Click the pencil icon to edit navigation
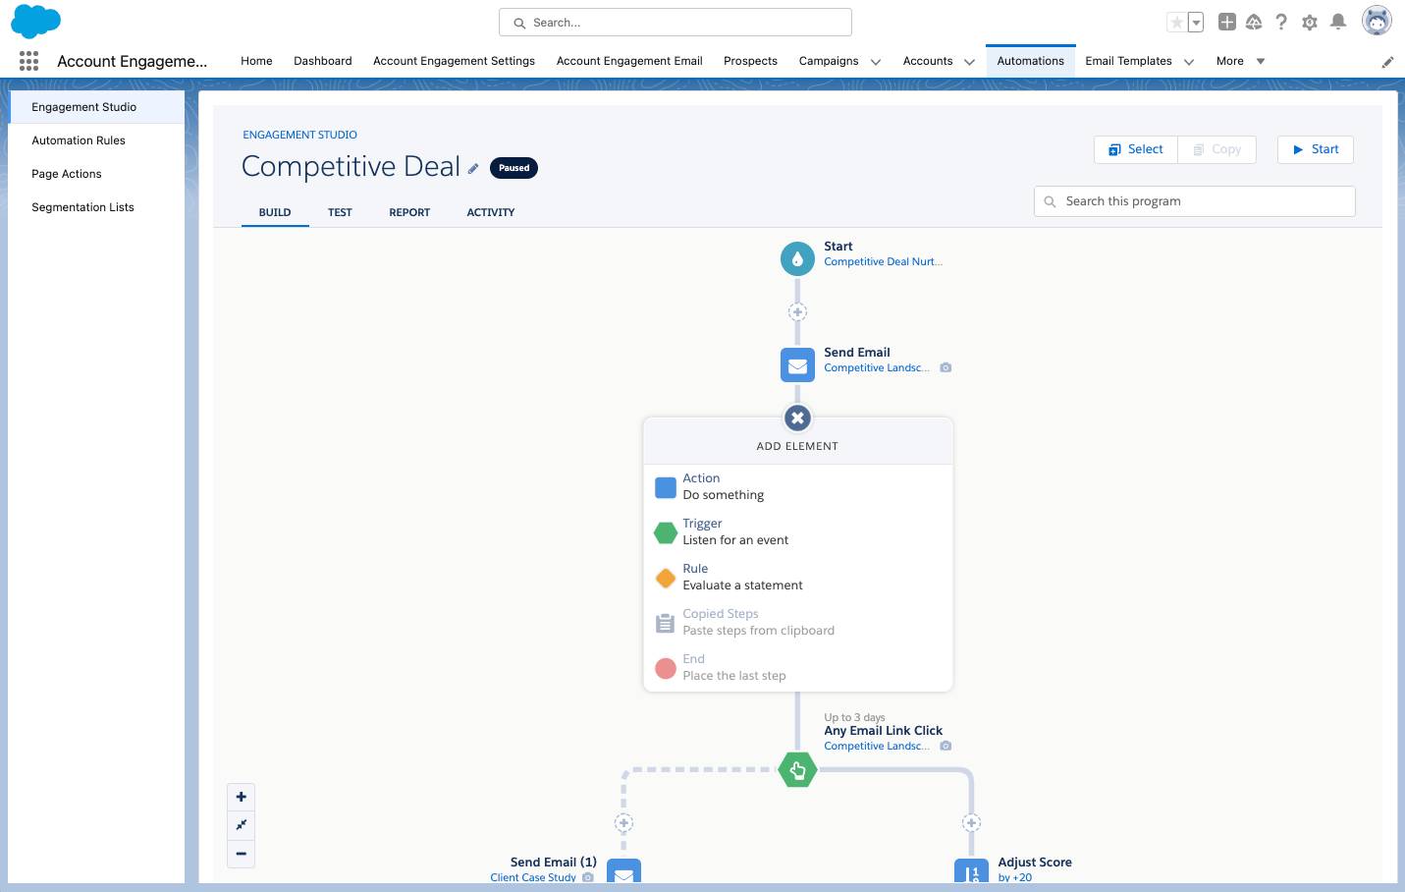This screenshot has height=892, width=1405. pyautogui.click(x=1387, y=62)
